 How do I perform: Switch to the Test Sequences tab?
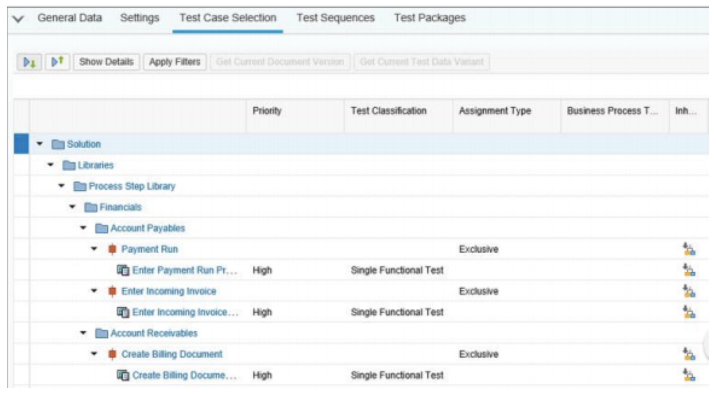point(335,18)
